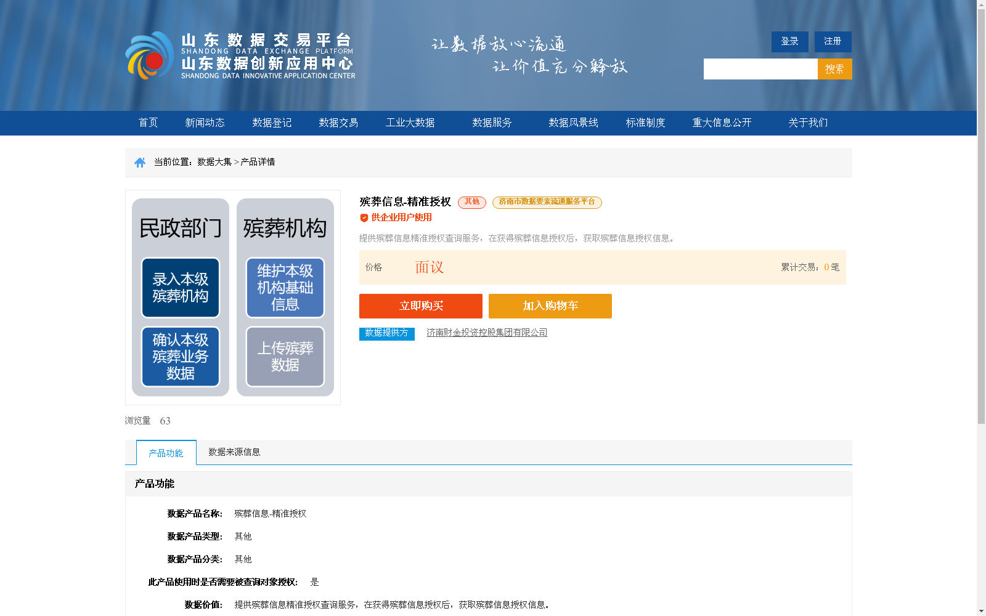Image resolution: width=986 pixels, height=616 pixels.
Task: Open the 数据风景线 menu item
Action: (x=574, y=123)
